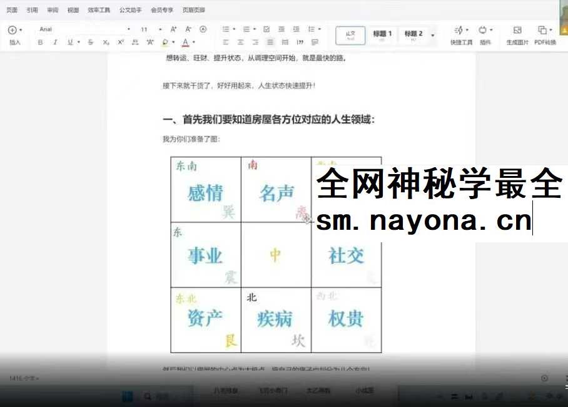
Task: Click the Windows Start button
Action: (128, 396)
